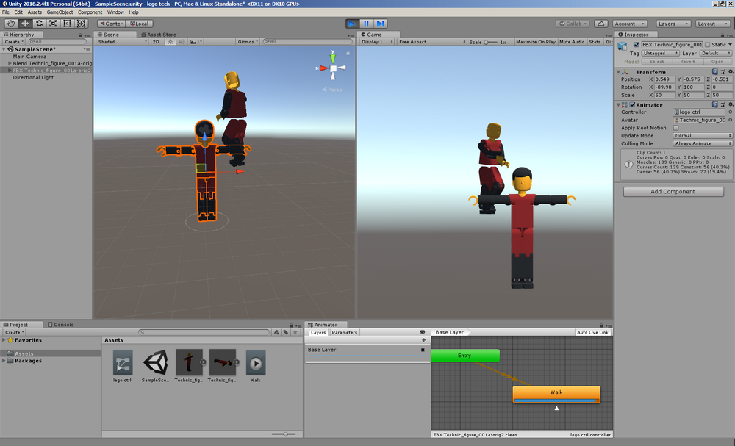Toggle Maximize On Play
Image resolution: width=735 pixels, height=446 pixels.
click(x=535, y=42)
